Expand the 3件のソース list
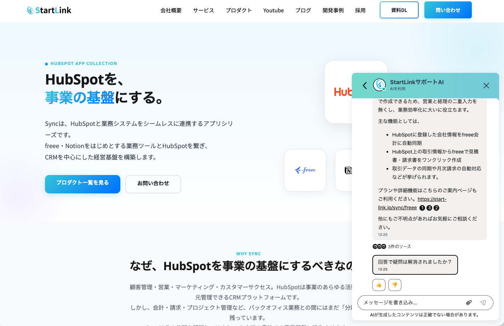This screenshot has height=326, width=504. (x=392, y=246)
